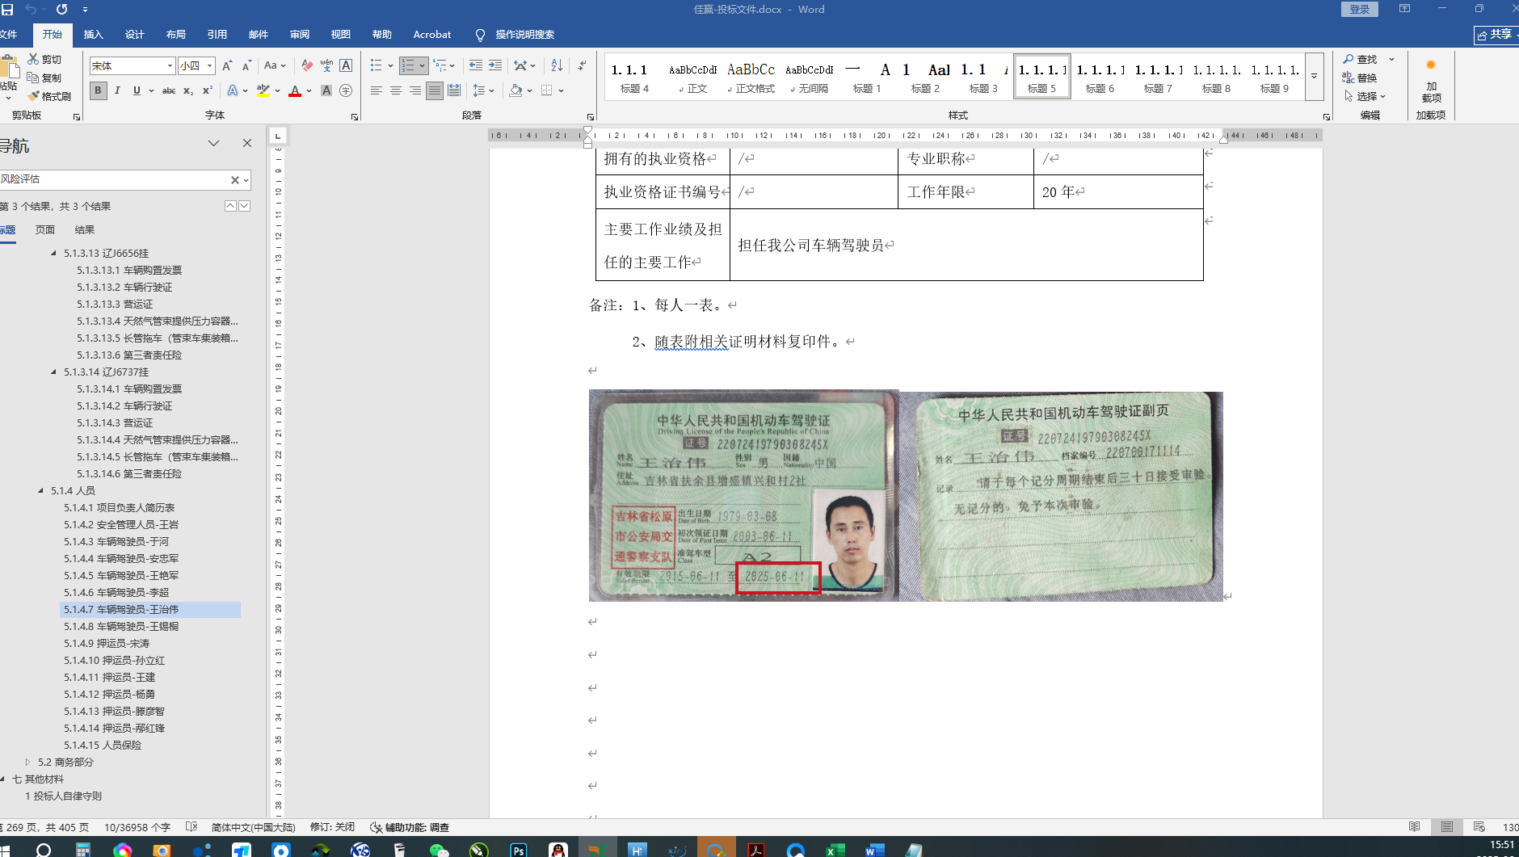Open navigation pane options dropdown

click(x=213, y=143)
